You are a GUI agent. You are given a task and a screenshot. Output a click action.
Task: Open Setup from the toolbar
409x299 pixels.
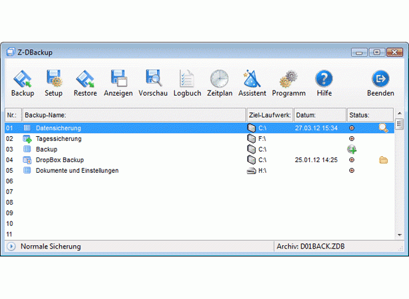pyautogui.click(x=53, y=83)
